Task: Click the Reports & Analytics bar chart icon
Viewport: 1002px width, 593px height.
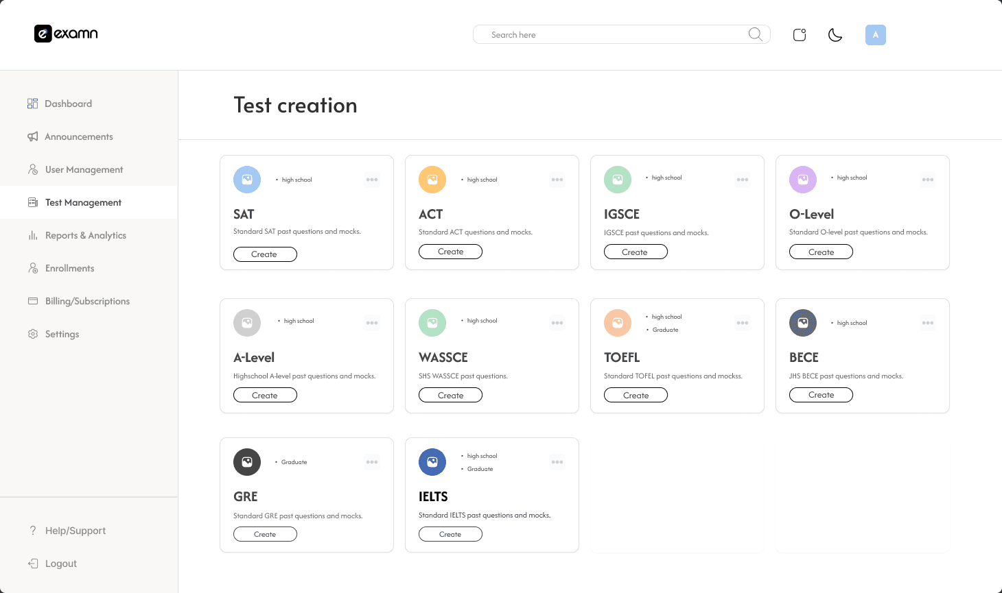Action: pos(32,235)
